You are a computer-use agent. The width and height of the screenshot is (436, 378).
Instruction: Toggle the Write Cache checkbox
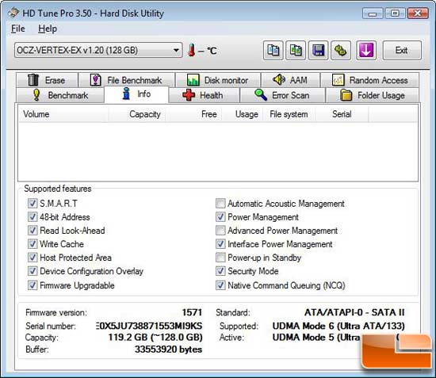tap(33, 244)
